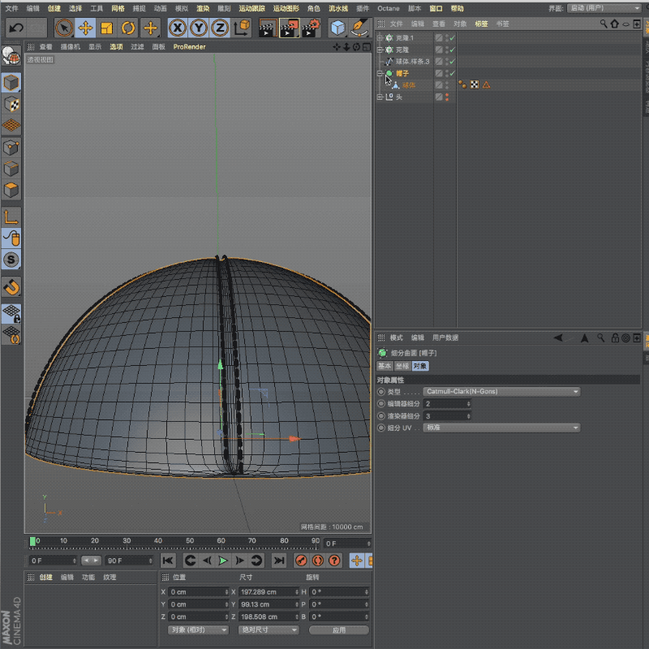Open the 类型 Catmull-Clark dropdown
This screenshot has width=649, height=649.
(501, 392)
